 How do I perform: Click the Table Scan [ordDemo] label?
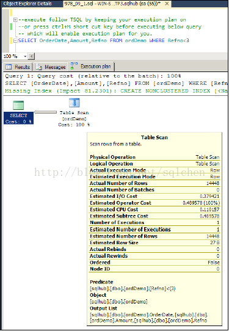74,115
